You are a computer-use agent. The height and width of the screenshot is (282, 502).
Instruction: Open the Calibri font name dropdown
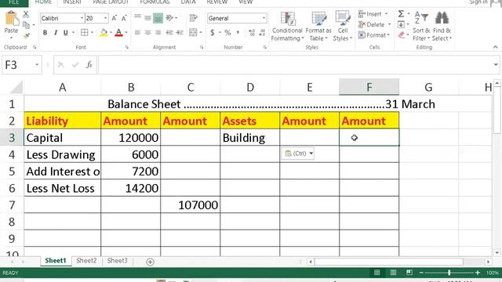(x=82, y=18)
